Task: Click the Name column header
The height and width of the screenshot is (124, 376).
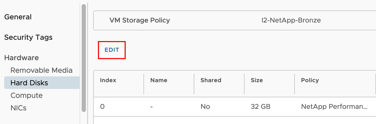Action: point(159,80)
